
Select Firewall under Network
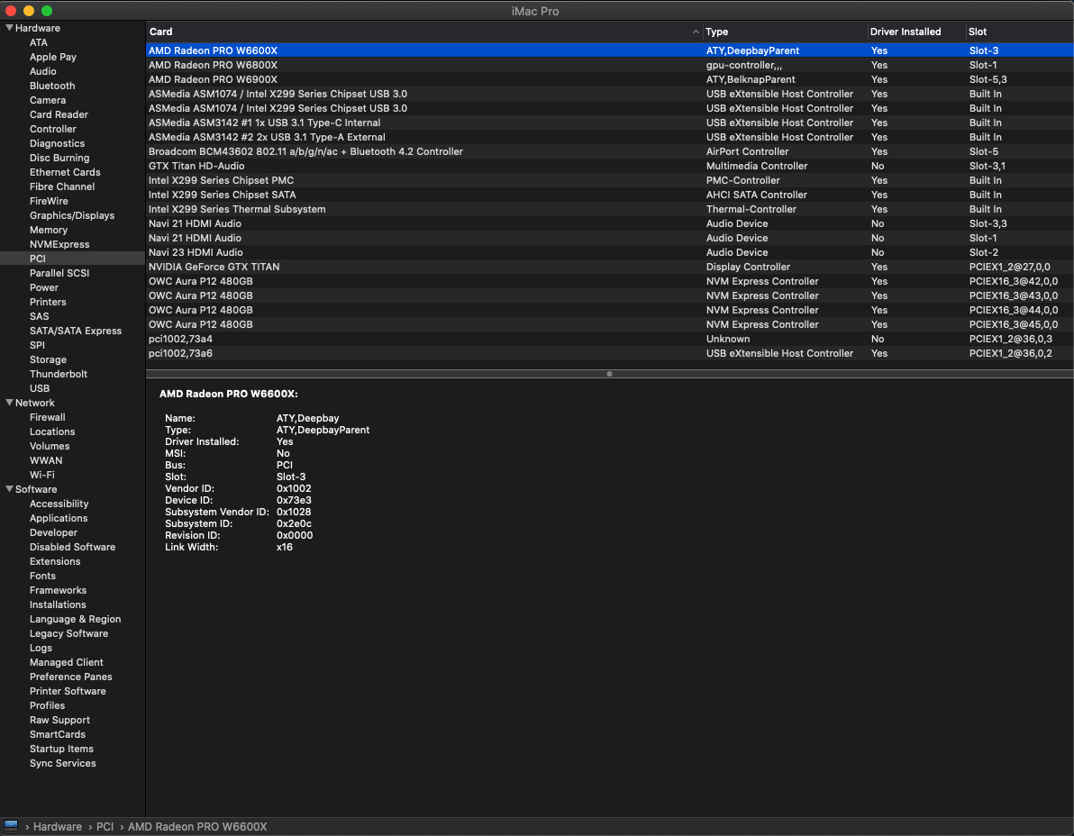[x=47, y=417]
